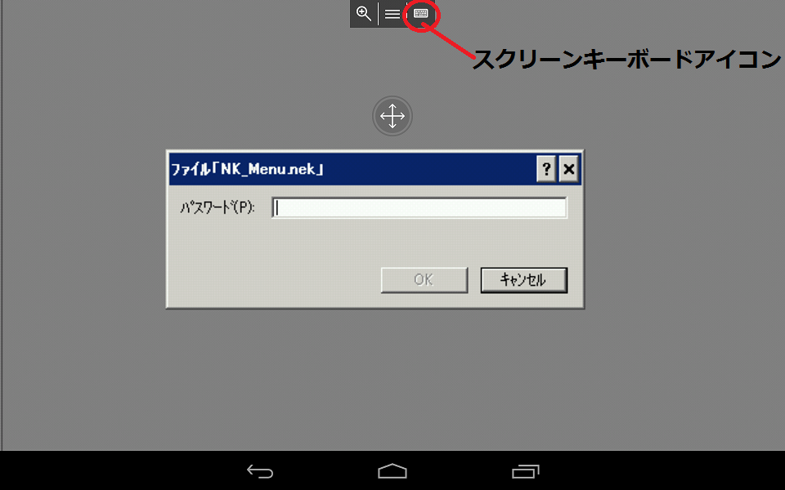Click the ファイル「NK_Menu.nek」 title bar
This screenshot has height=490, width=785.
tap(351, 169)
